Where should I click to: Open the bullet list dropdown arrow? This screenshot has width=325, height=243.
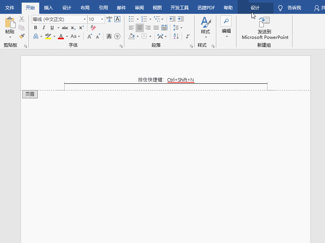(x=137, y=19)
